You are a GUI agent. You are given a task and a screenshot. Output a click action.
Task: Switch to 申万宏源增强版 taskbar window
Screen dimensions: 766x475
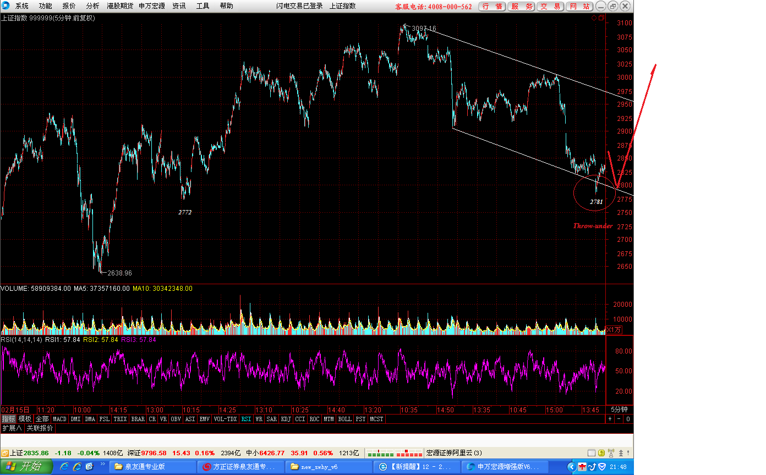(x=504, y=467)
